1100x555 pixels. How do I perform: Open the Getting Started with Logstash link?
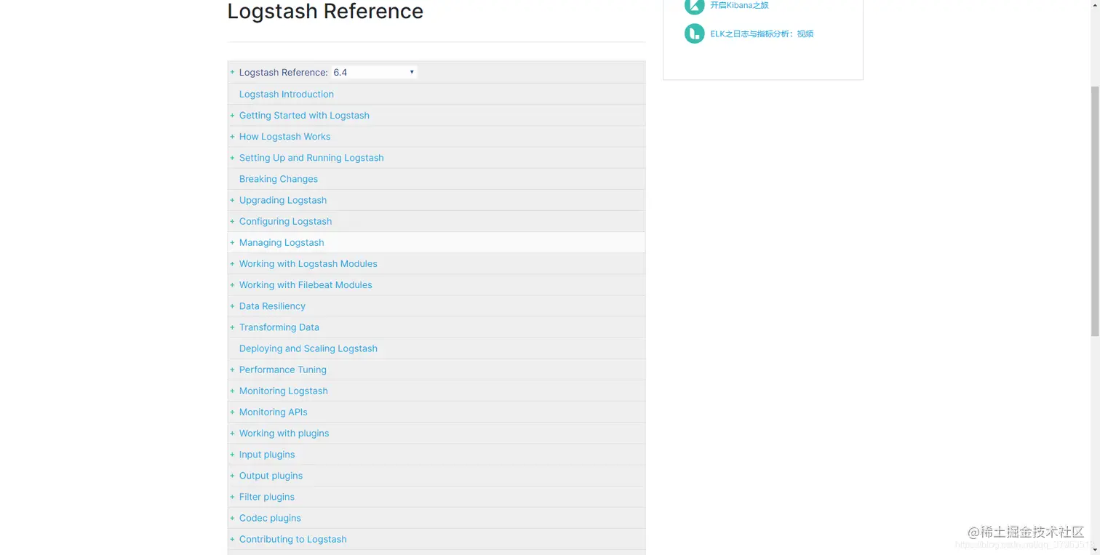304,115
